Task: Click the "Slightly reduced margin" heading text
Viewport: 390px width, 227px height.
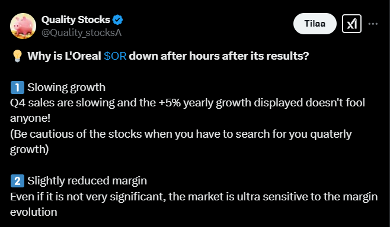Action: (87, 181)
